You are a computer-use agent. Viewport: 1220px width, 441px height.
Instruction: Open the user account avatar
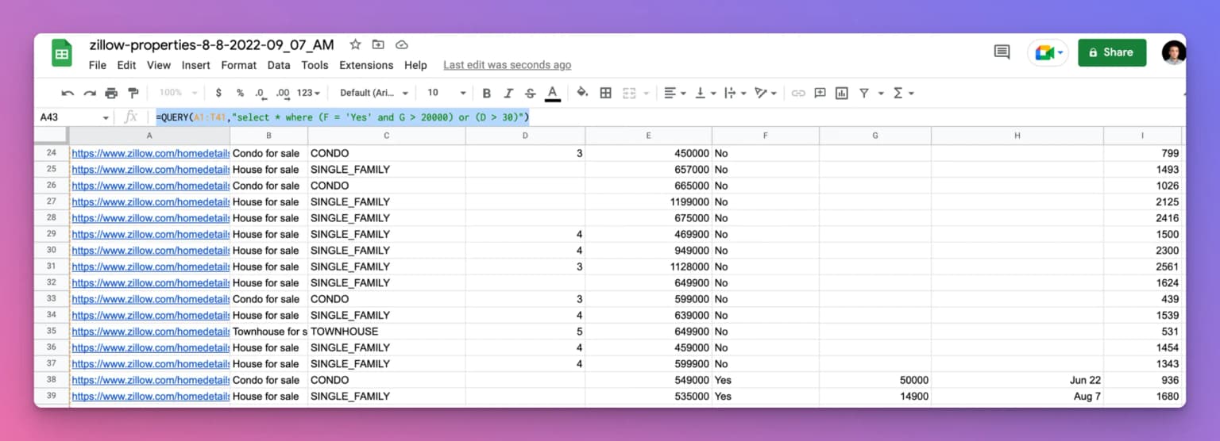point(1173,52)
